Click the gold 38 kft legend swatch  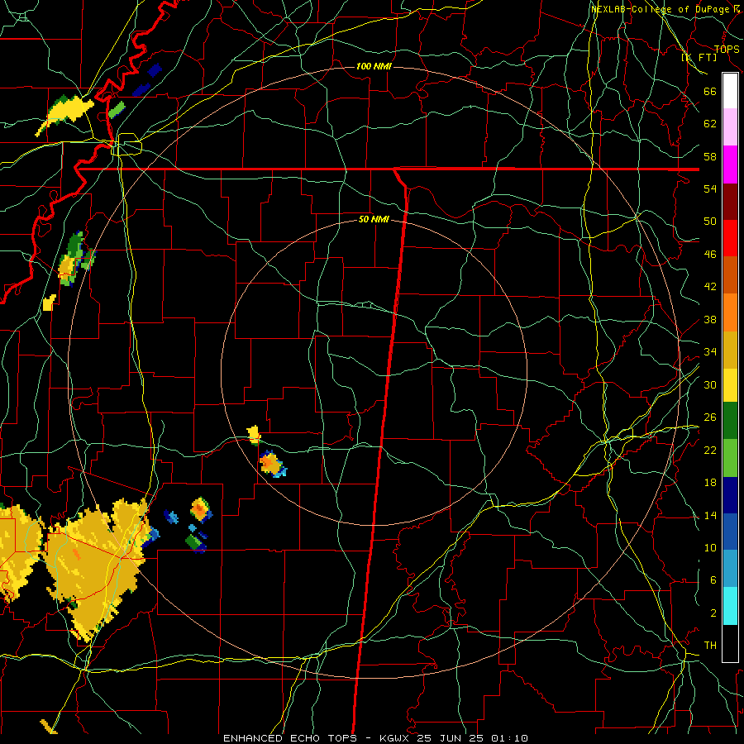click(x=730, y=350)
